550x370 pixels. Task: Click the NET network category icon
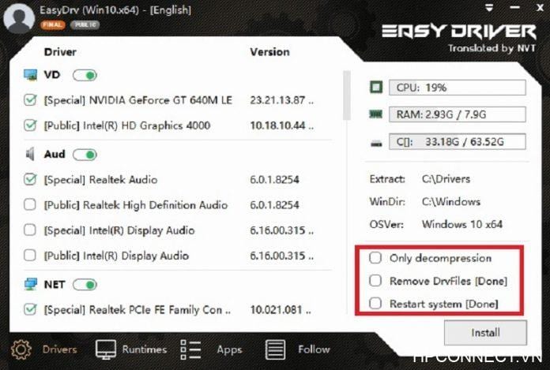31,284
